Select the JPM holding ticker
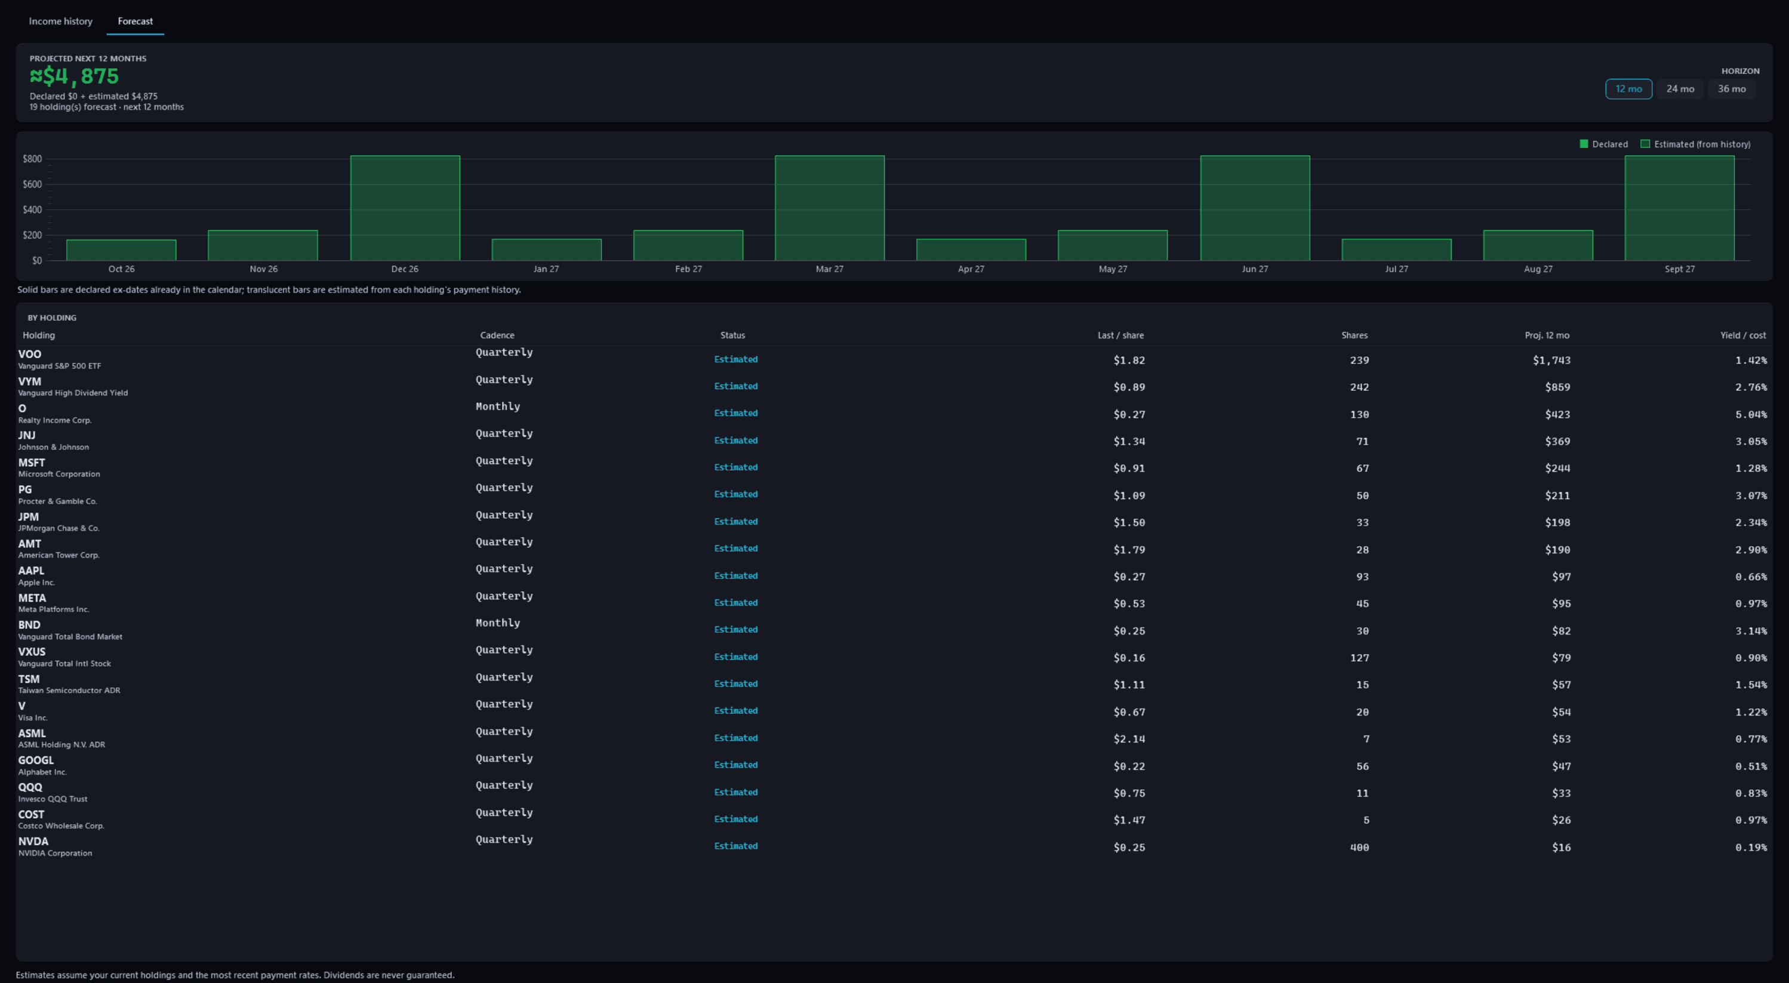 point(29,517)
